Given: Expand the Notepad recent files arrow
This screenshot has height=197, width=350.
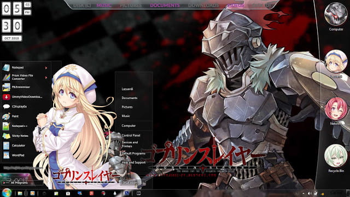Looking at the screenshot, I should click(x=46, y=68).
